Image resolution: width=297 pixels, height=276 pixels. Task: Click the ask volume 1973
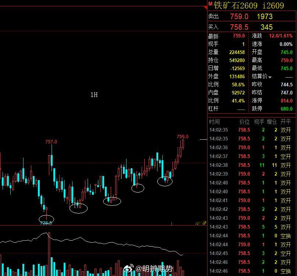tap(265, 17)
